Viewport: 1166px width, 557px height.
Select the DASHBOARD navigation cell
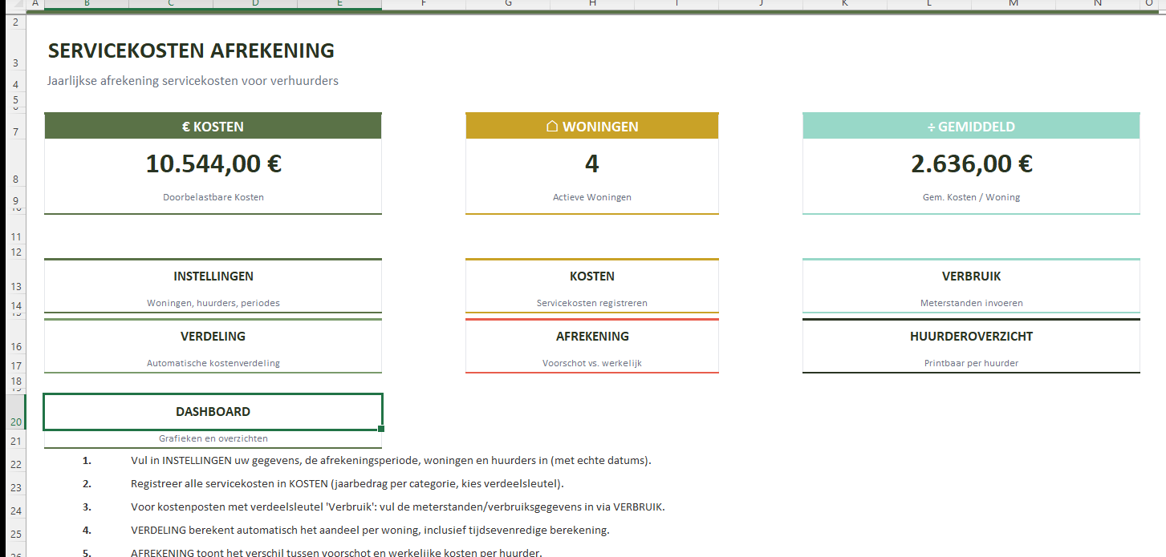click(x=213, y=412)
